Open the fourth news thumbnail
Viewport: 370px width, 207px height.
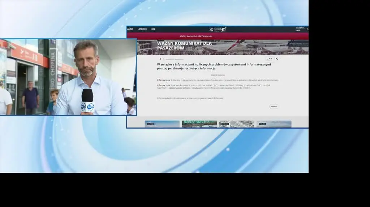tap(274, 124)
